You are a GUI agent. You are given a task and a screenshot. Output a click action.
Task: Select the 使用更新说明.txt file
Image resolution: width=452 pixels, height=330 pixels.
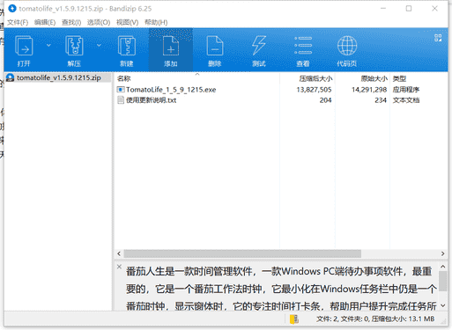click(151, 100)
